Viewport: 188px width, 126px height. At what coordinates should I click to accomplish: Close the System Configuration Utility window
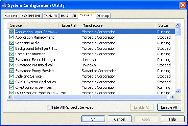[x=183, y=5]
